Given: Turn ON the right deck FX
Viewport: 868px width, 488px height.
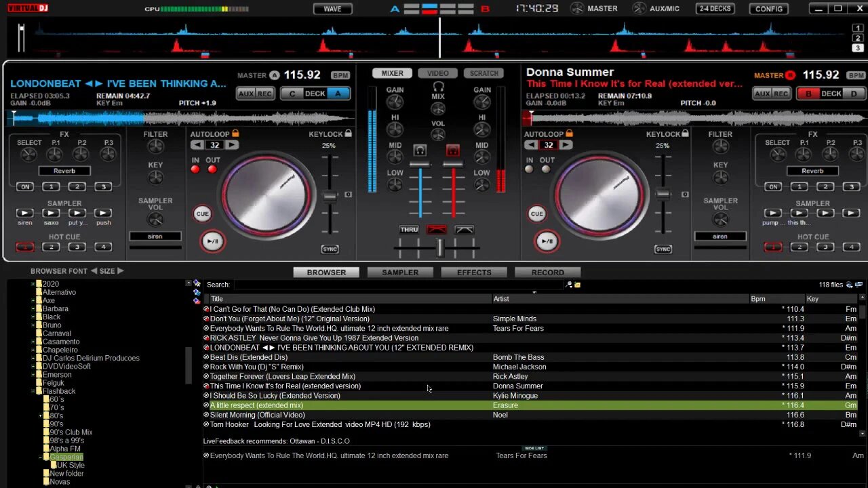Looking at the screenshot, I should coord(772,186).
